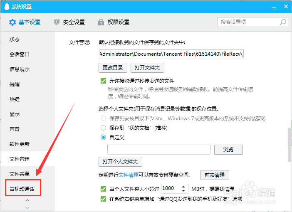This screenshot has height=212, width=292.
Task: Click the 打开文件夹 button
Action: click(147, 68)
